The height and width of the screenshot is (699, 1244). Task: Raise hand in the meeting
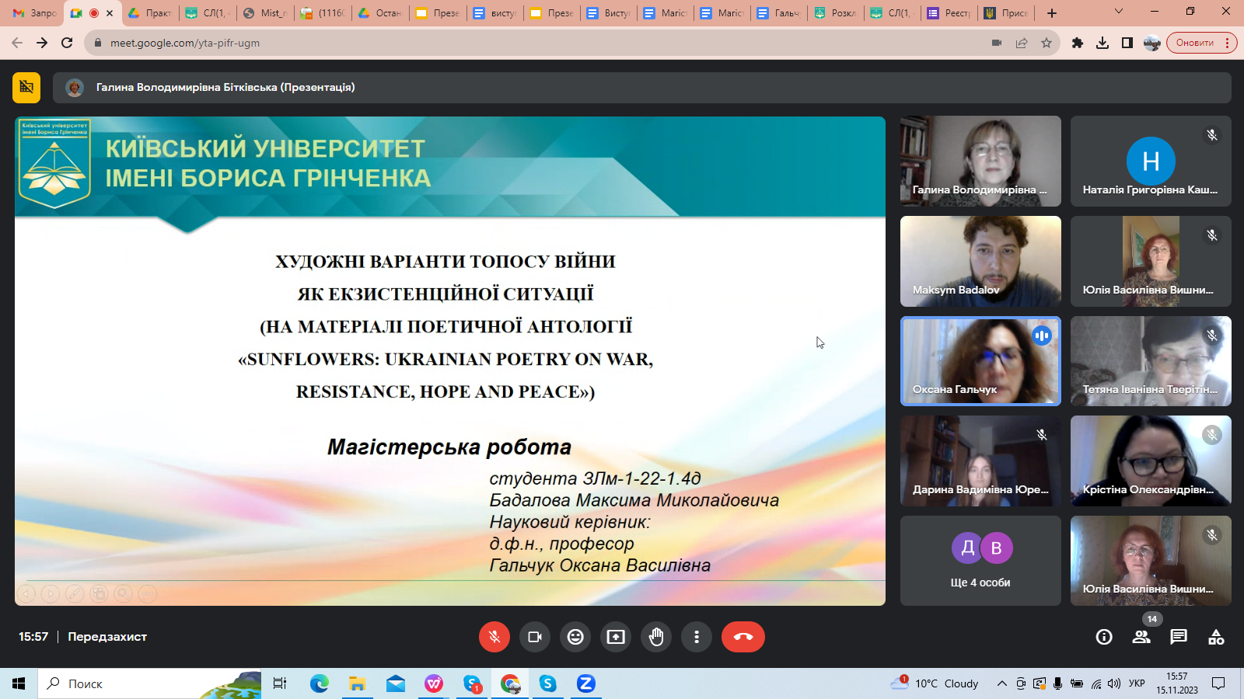click(x=656, y=637)
